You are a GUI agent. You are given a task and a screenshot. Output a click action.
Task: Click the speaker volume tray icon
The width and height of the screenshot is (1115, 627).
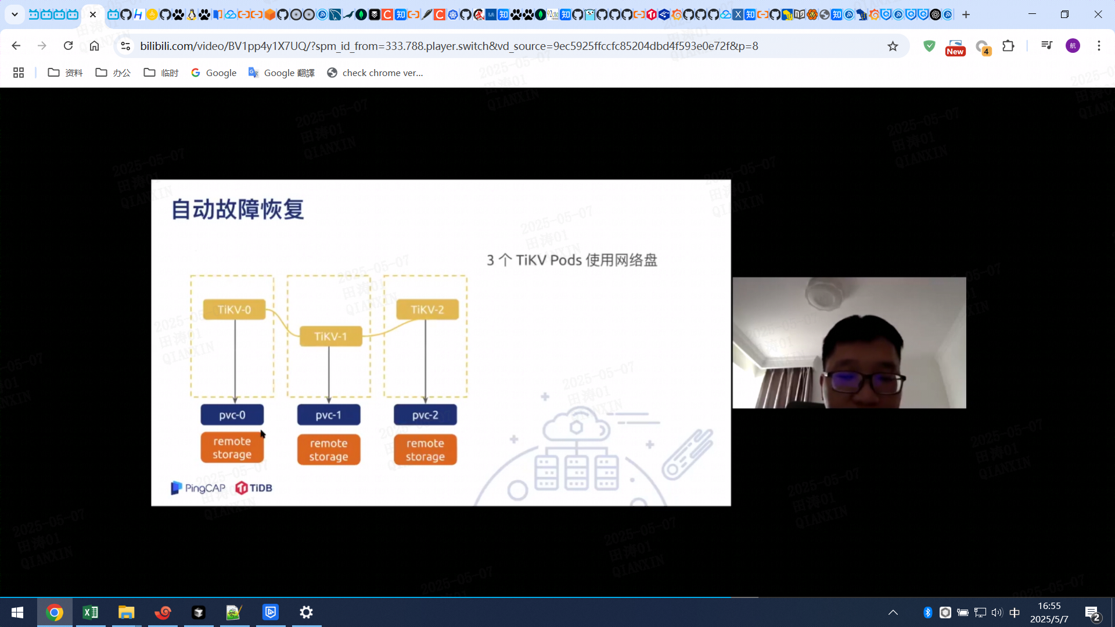997,612
